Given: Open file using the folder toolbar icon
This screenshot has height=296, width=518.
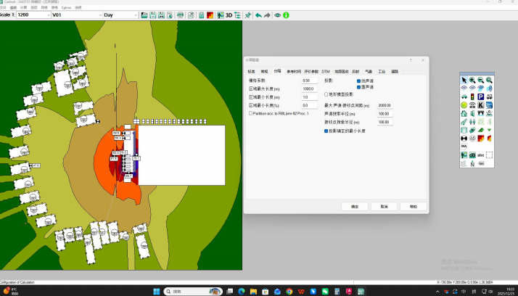Looking at the screenshot, I should [x=144, y=15].
